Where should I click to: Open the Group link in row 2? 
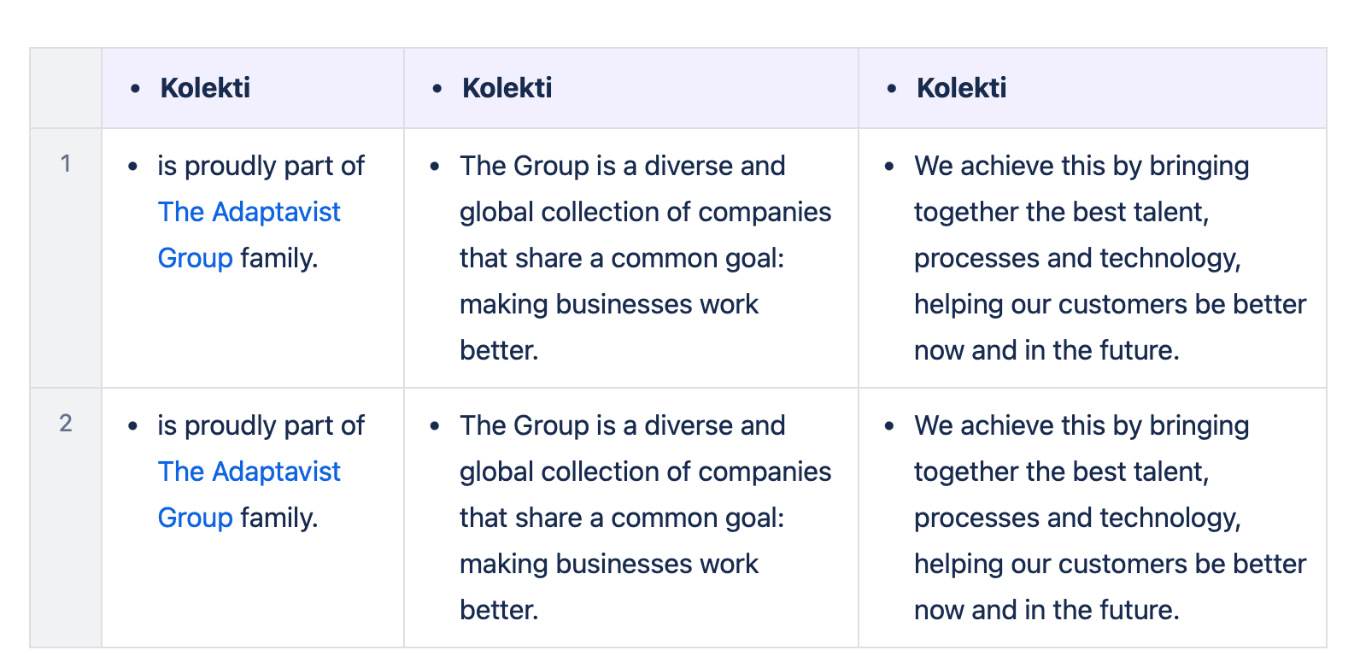point(195,518)
